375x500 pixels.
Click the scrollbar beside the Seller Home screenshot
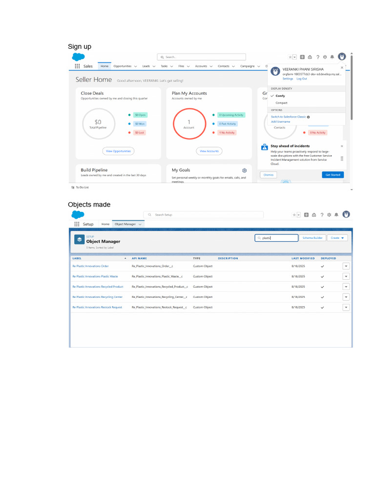pos(352,87)
